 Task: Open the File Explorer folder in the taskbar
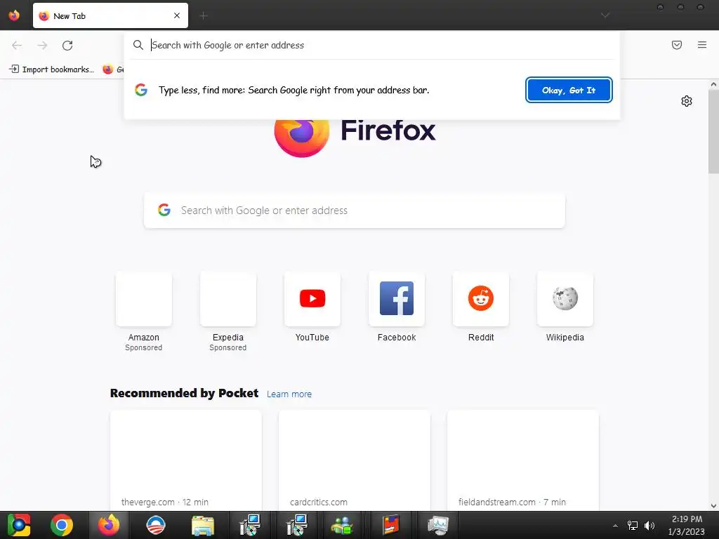tap(203, 525)
